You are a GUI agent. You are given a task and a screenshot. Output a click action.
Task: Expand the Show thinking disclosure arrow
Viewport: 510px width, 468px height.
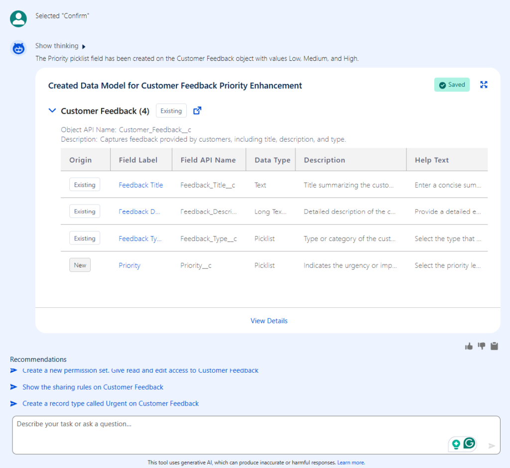coord(84,46)
